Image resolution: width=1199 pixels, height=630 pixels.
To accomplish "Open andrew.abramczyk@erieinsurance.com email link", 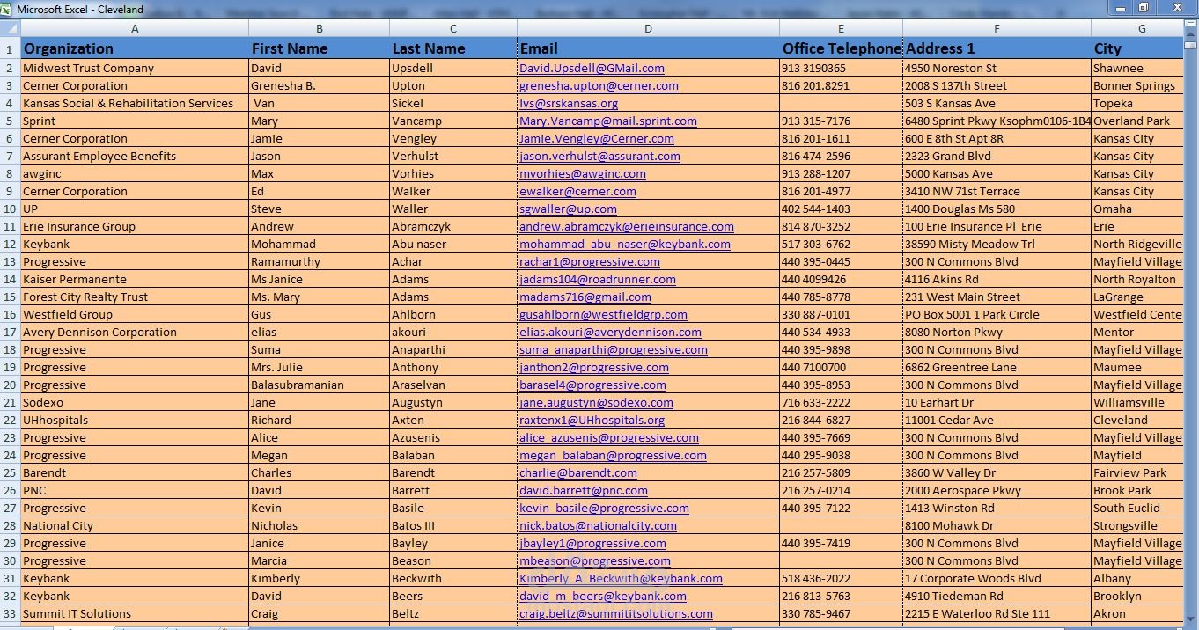I will click(627, 226).
